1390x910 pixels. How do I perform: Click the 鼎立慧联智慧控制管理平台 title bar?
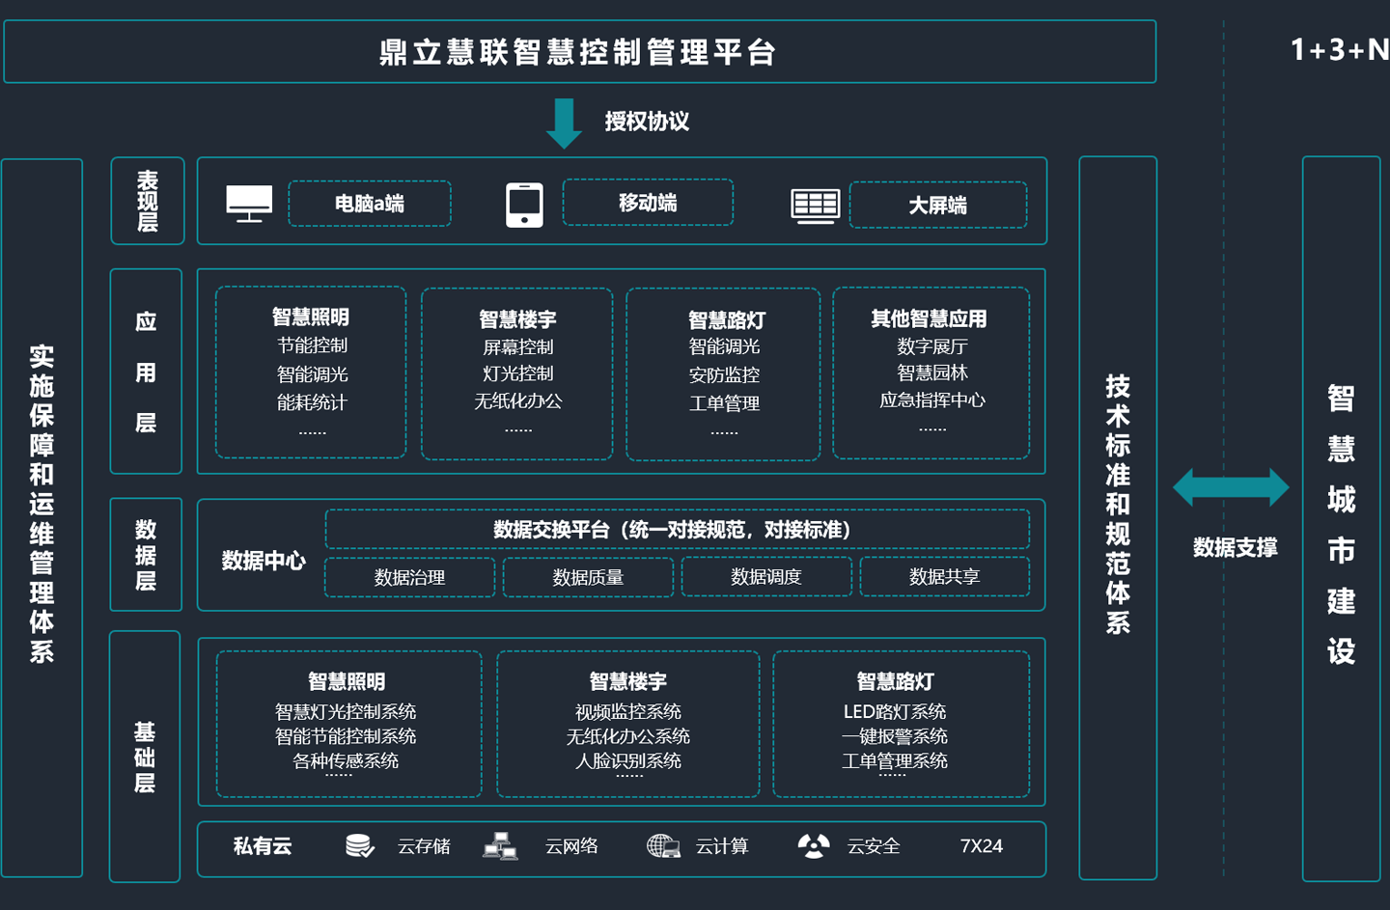580,52
